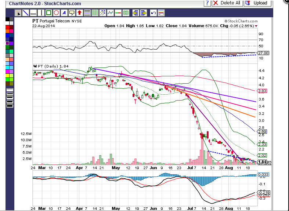Screen dimensions: 289x211
Task: Click the PT Portugal Telecom title
Action: [57, 21]
